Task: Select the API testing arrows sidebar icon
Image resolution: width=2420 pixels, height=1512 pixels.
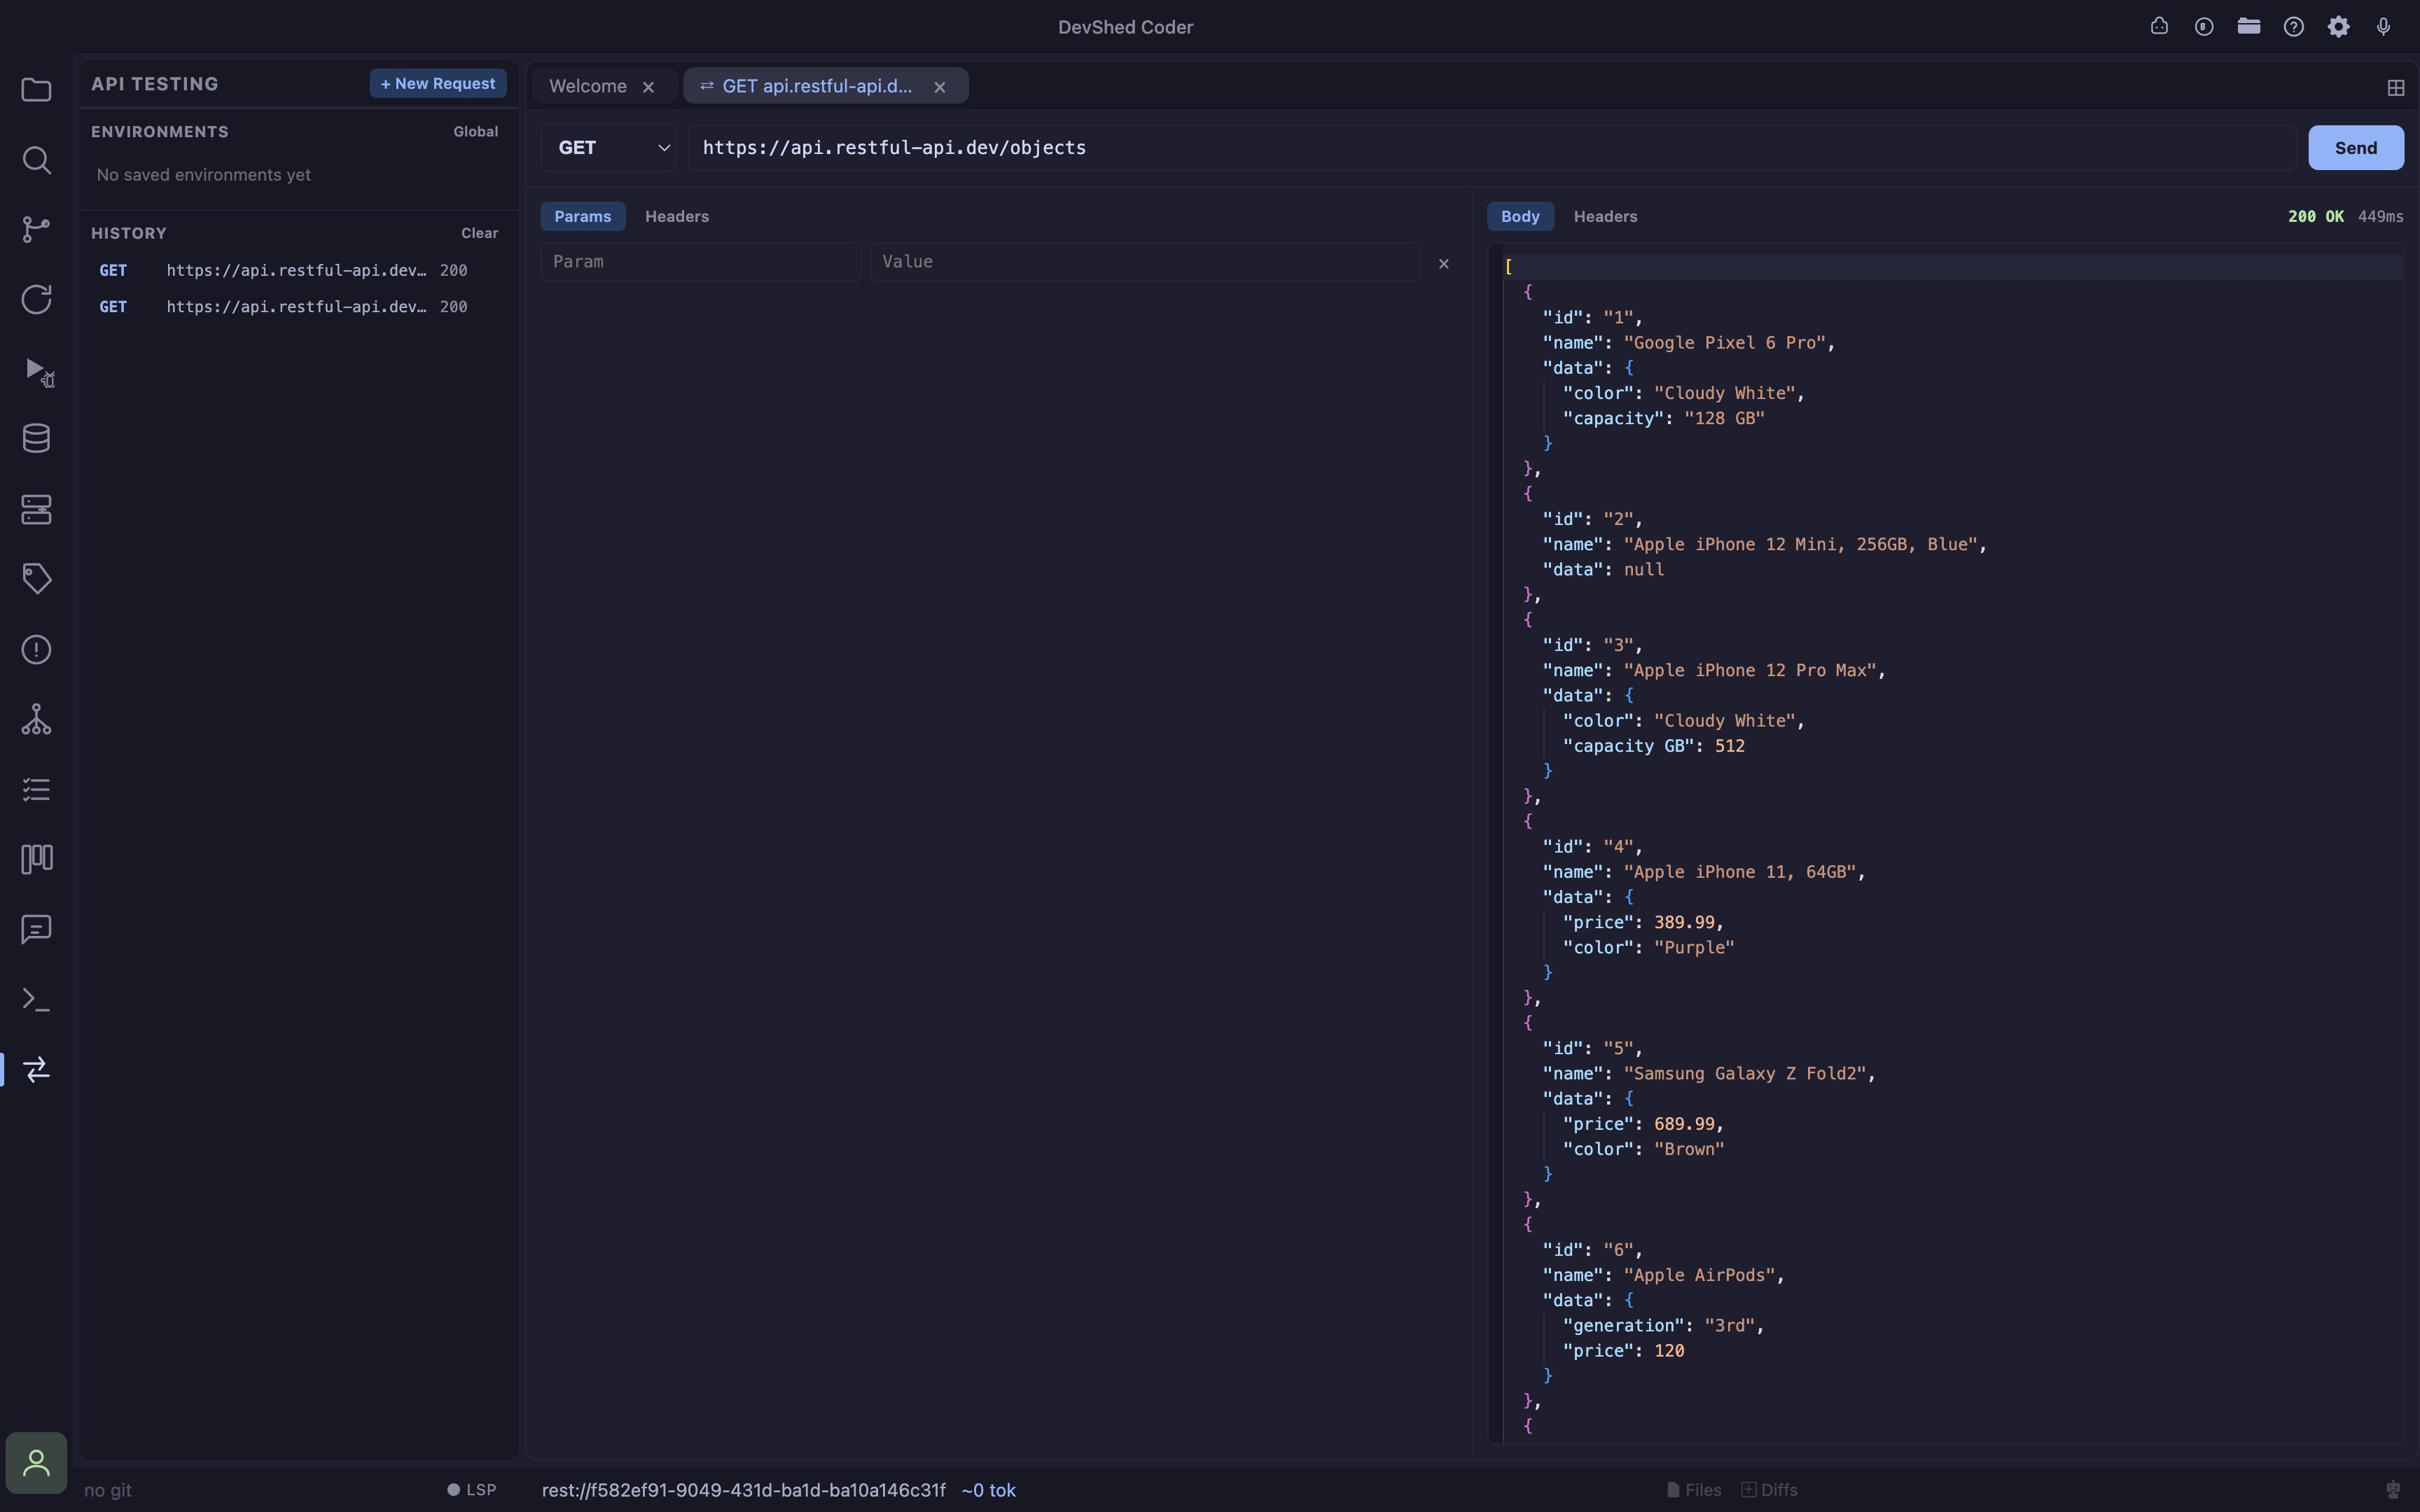Action: coord(36,1069)
